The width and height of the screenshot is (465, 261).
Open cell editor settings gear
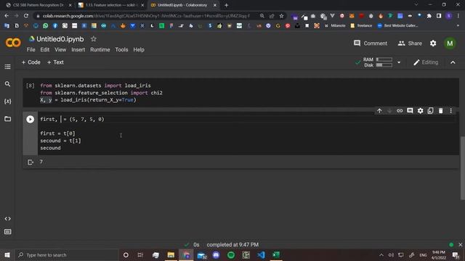[x=420, y=111]
